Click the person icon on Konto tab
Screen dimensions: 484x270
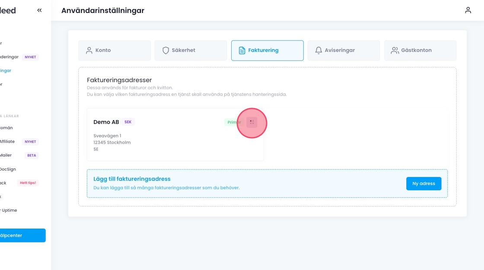[x=89, y=51]
